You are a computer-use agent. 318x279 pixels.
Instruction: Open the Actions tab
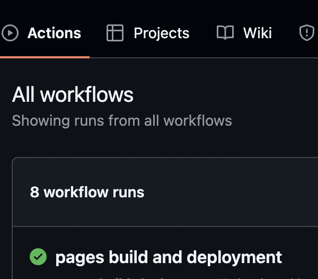[x=54, y=33]
